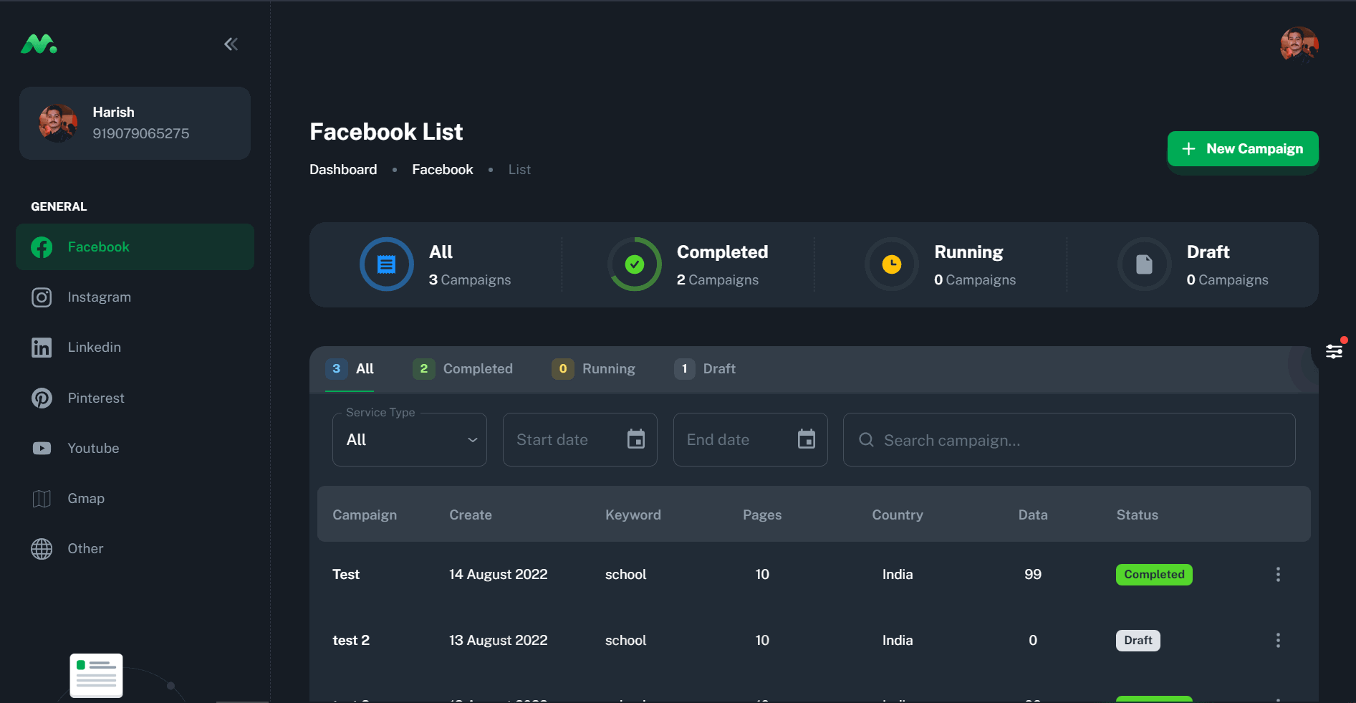Open the Start date calendar picker
1356x703 pixels.
[636, 439]
